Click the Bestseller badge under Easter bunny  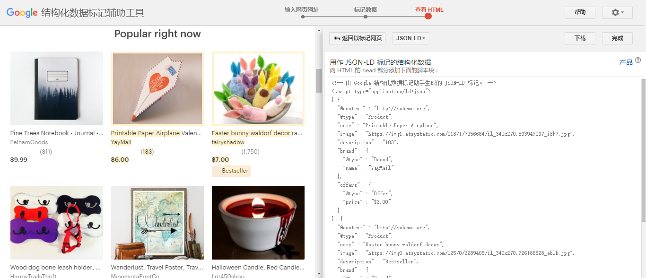coord(231,171)
